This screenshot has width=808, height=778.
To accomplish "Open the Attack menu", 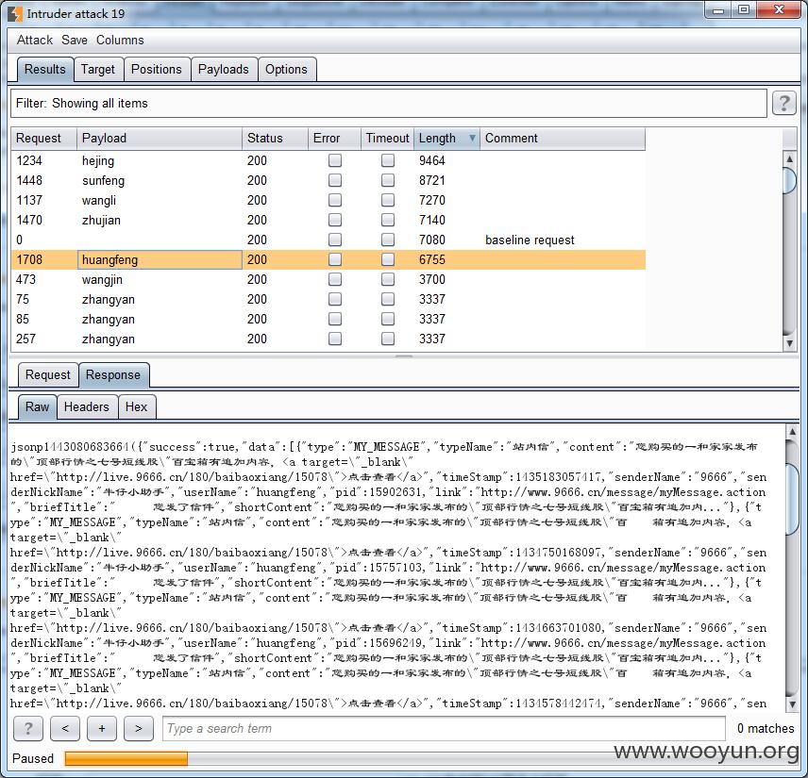I will point(35,41).
